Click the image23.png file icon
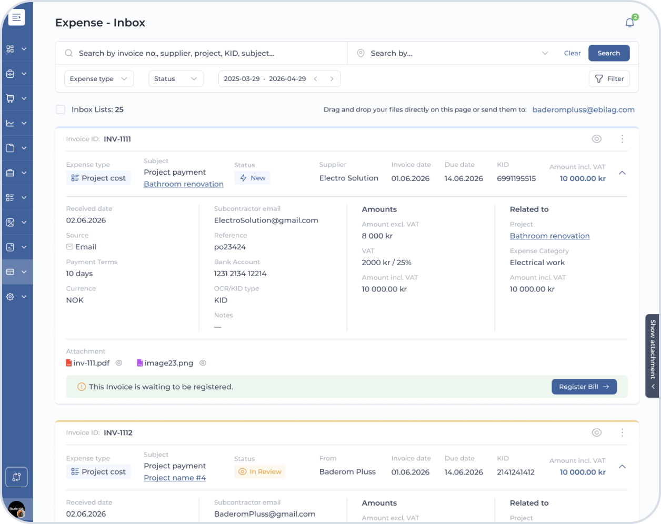The height and width of the screenshot is (524, 661). 140,363
